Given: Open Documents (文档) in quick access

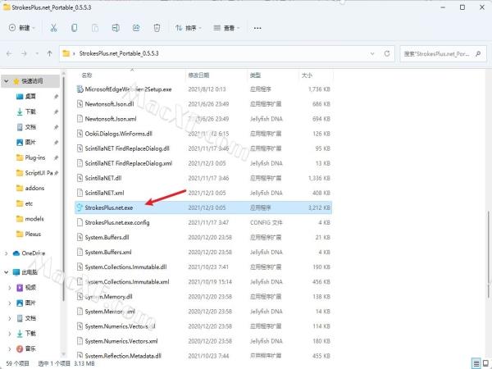Looking at the screenshot, I should click(x=30, y=127).
